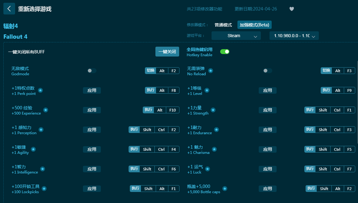
Task: Click No Reload hotkey F3 key field
Action: click(350, 71)
